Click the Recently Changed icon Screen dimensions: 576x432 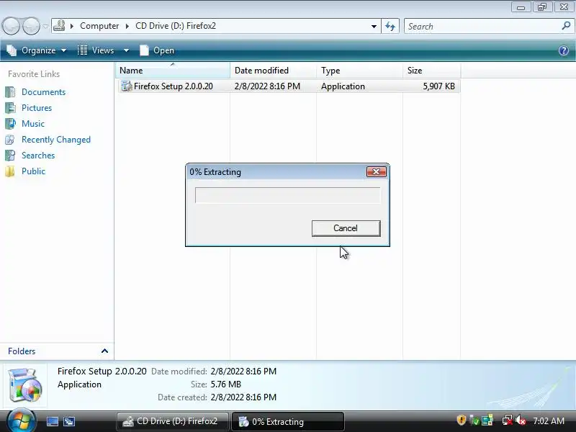click(x=10, y=140)
